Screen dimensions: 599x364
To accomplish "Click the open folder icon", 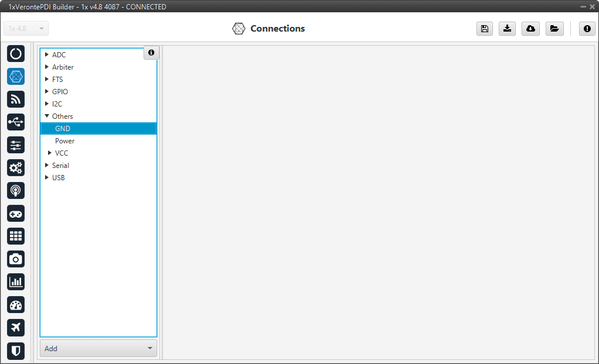I will [x=553, y=29].
